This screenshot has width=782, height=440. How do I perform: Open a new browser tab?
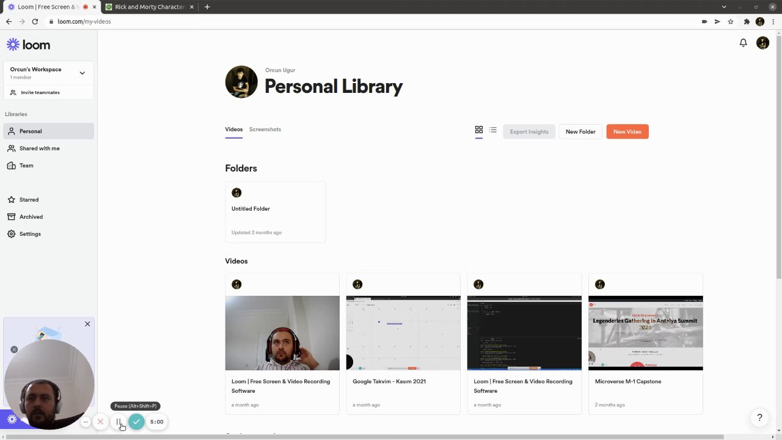point(207,7)
